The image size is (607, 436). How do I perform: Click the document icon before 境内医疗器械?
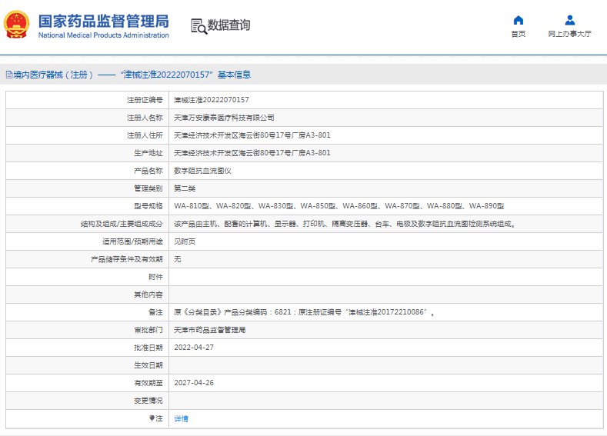(x=9, y=75)
